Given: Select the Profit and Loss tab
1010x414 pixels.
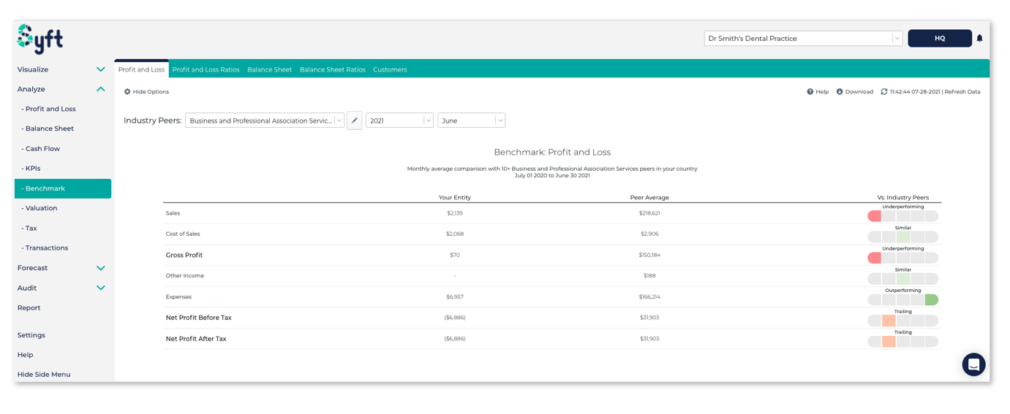Looking at the screenshot, I should pyautogui.click(x=141, y=69).
